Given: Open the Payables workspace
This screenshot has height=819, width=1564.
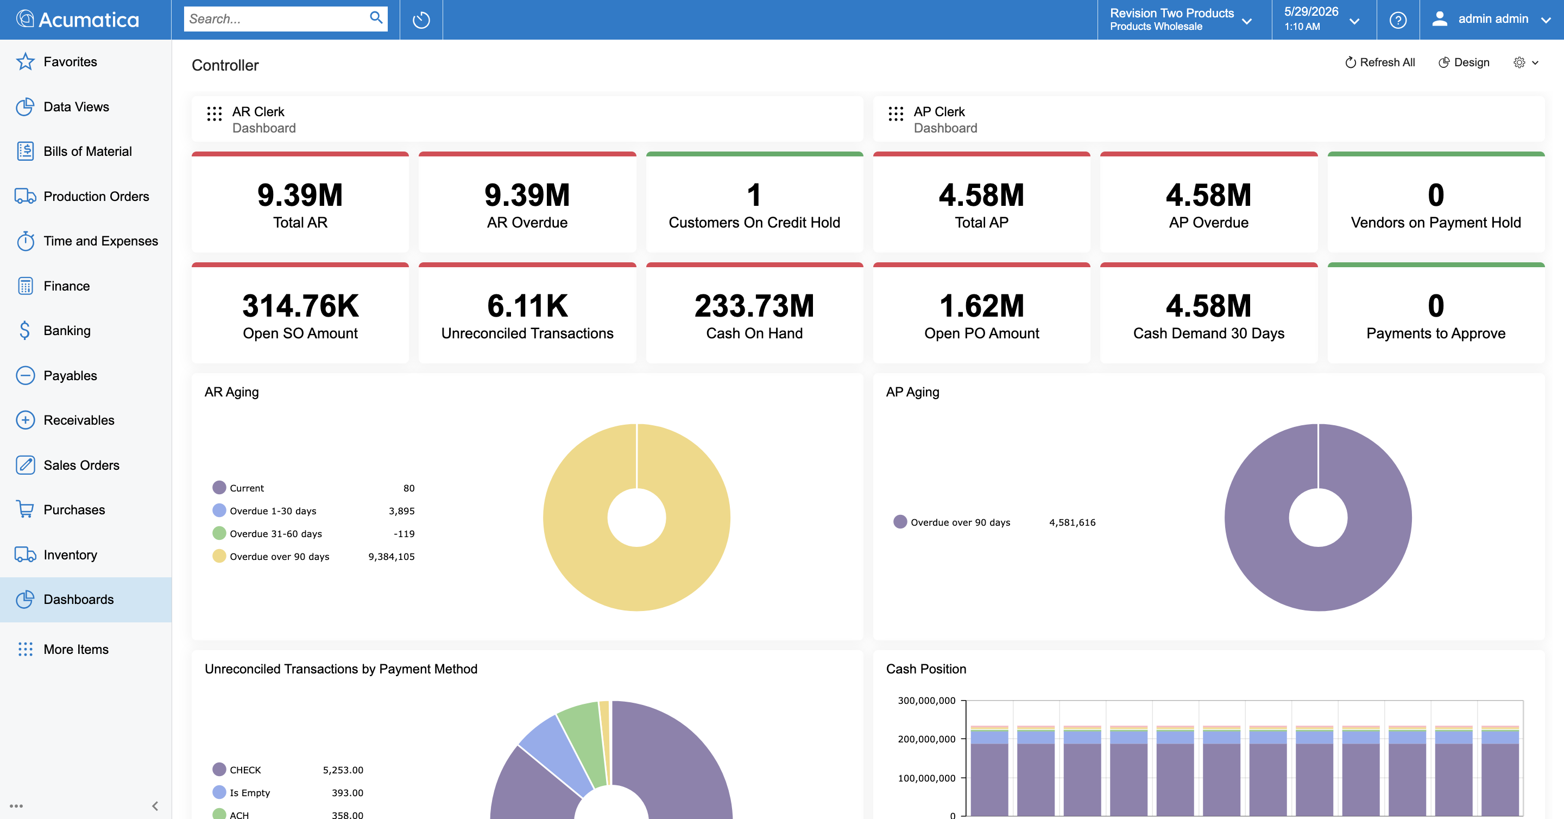Looking at the screenshot, I should point(86,375).
